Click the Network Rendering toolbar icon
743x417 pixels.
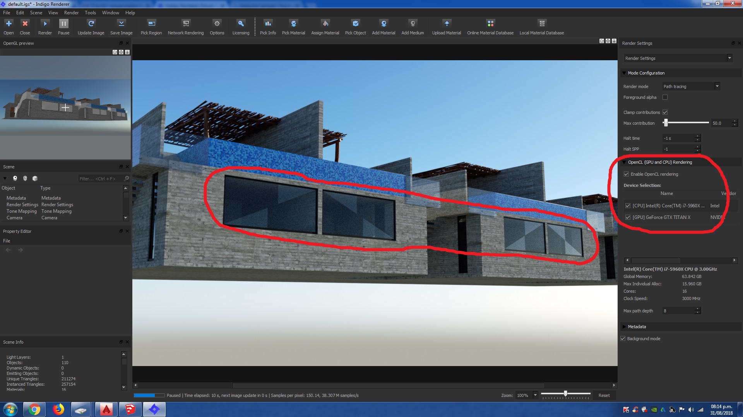point(186,24)
